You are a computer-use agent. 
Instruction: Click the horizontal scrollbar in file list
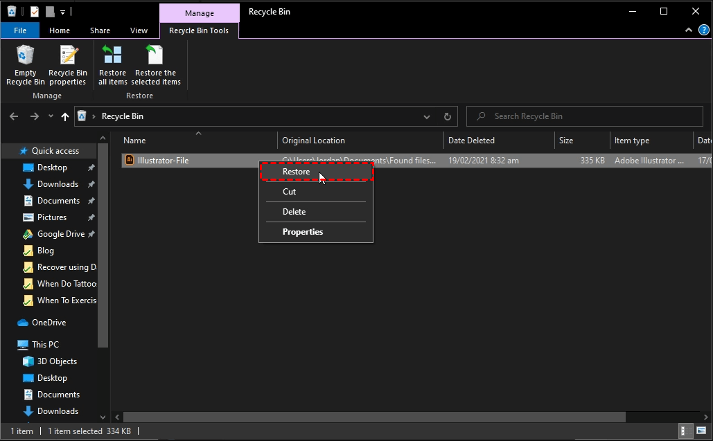click(x=374, y=417)
